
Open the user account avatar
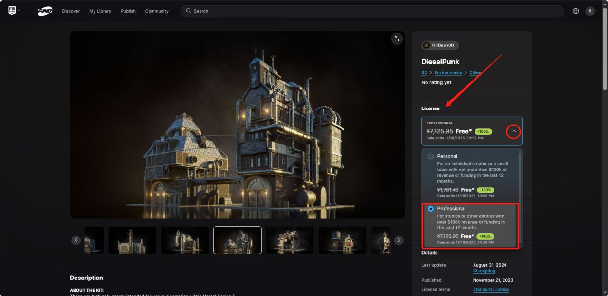coord(590,11)
